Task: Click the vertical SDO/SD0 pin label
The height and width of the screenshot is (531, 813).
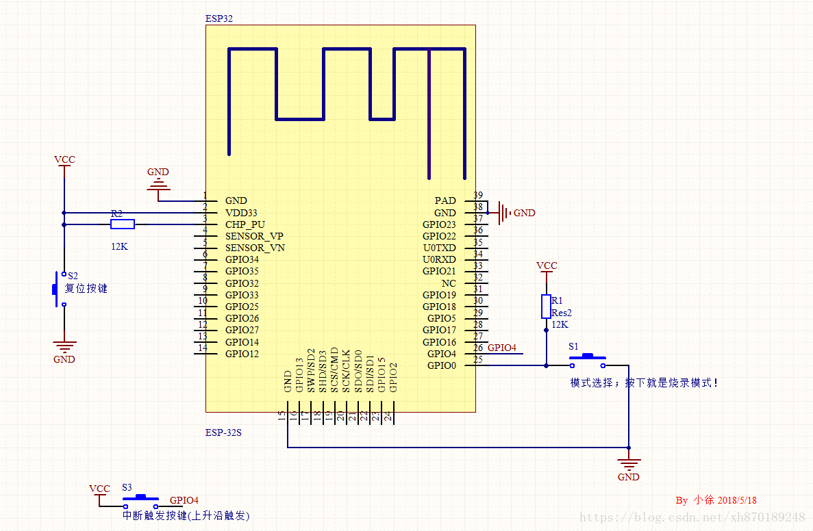Action: [x=358, y=371]
